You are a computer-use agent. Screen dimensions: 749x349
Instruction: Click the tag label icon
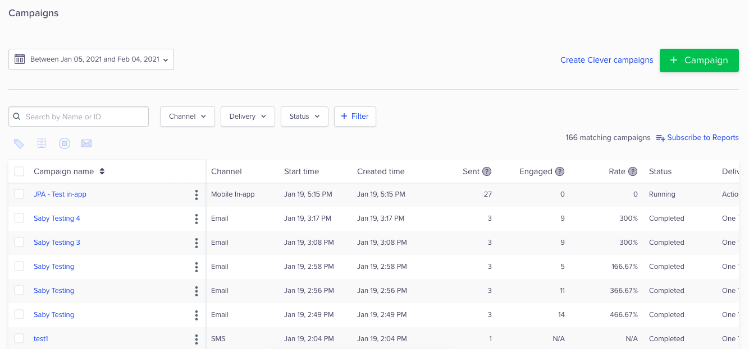(19, 143)
